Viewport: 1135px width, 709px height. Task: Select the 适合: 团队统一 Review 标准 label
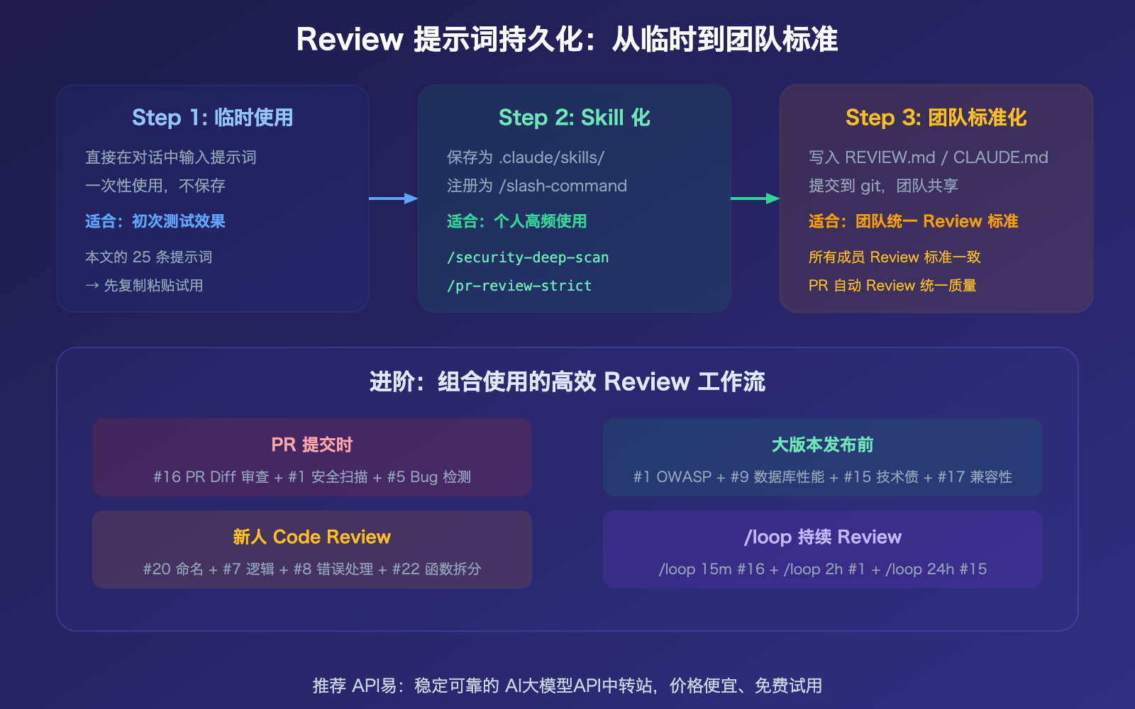point(914,221)
